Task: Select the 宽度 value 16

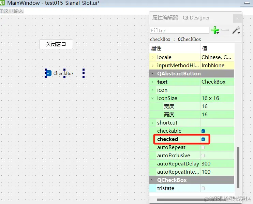Action: coord(217,106)
